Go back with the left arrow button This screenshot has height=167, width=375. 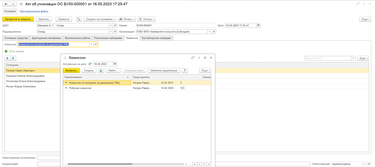tap(6, 4)
